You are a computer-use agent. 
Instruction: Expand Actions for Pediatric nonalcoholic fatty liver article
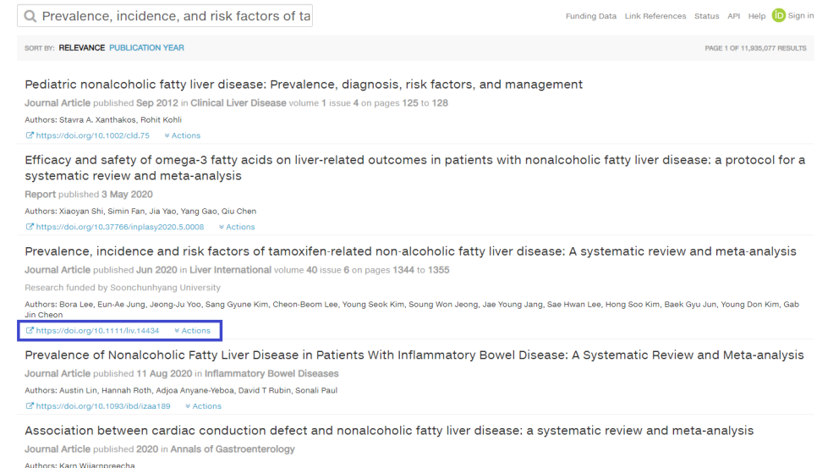(x=182, y=135)
